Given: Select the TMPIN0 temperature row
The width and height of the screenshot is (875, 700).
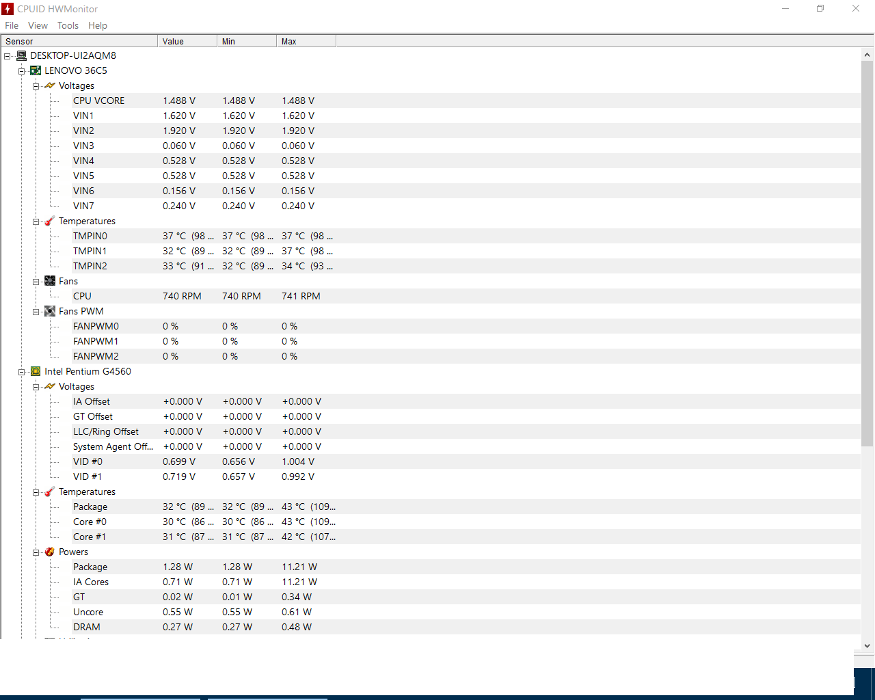Looking at the screenshot, I should (465, 236).
